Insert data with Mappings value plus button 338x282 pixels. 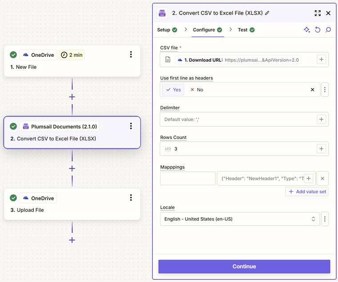point(309,179)
